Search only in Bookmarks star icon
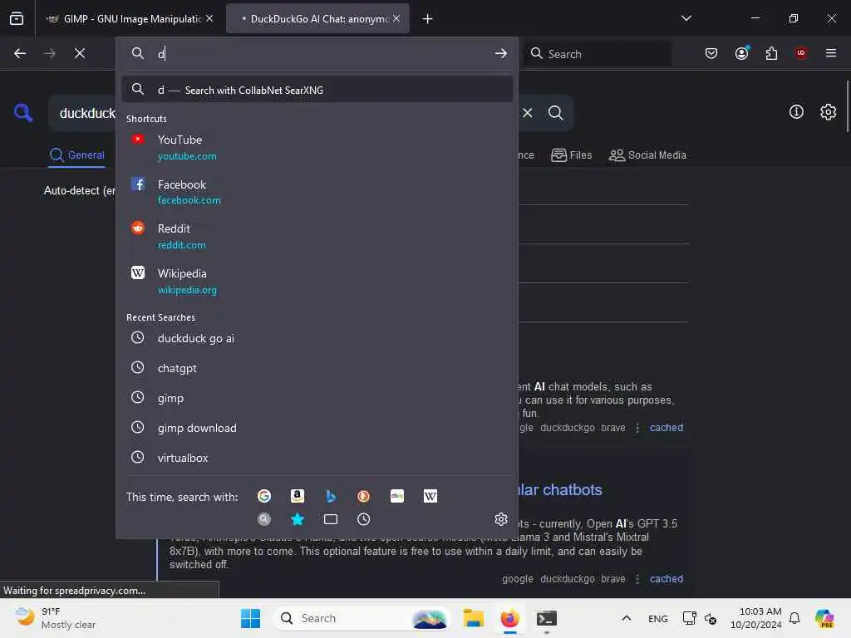 tap(298, 519)
